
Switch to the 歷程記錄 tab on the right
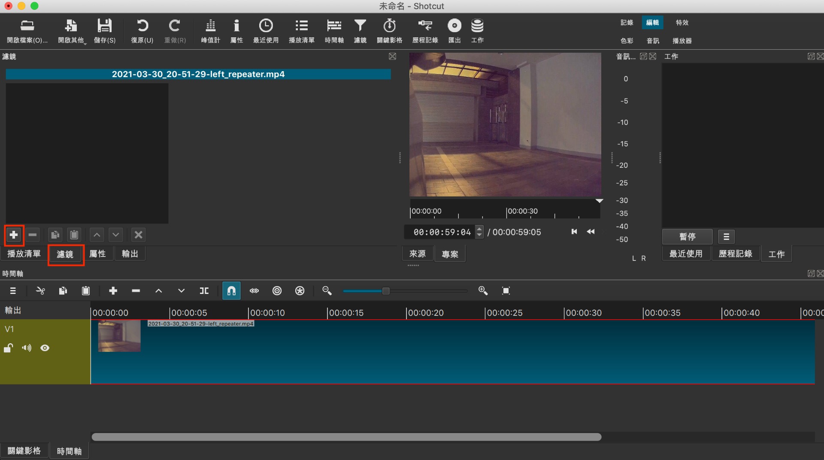736,254
